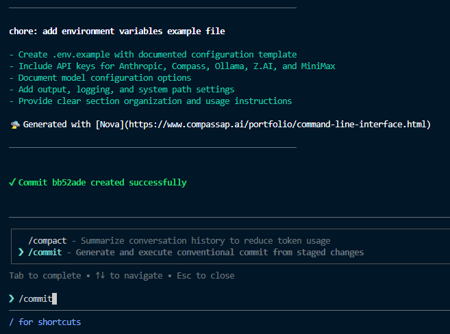
Task: Click the "Create .env.example" bullet line
Action: click(153, 55)
